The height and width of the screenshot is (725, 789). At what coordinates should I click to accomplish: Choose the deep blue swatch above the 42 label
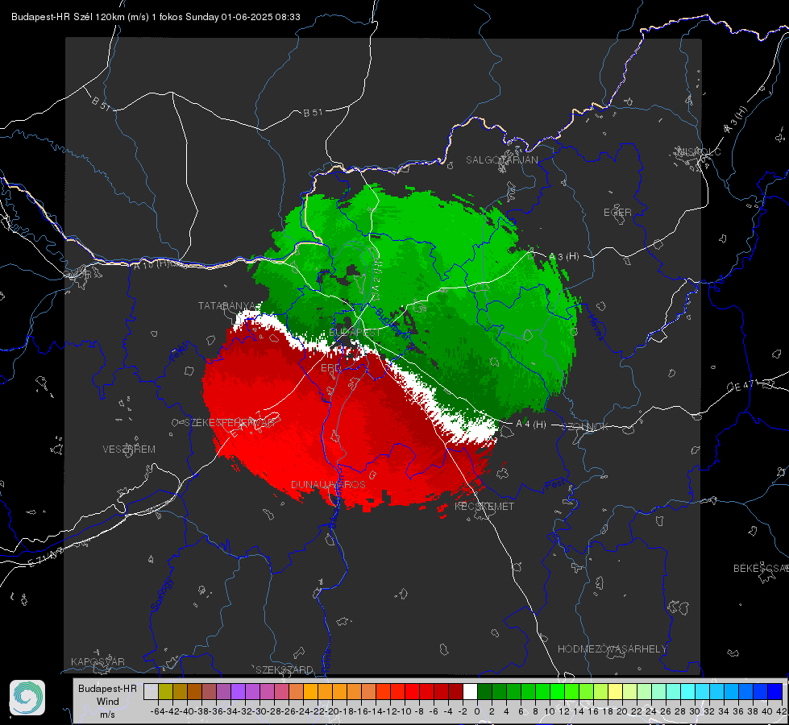775,691
